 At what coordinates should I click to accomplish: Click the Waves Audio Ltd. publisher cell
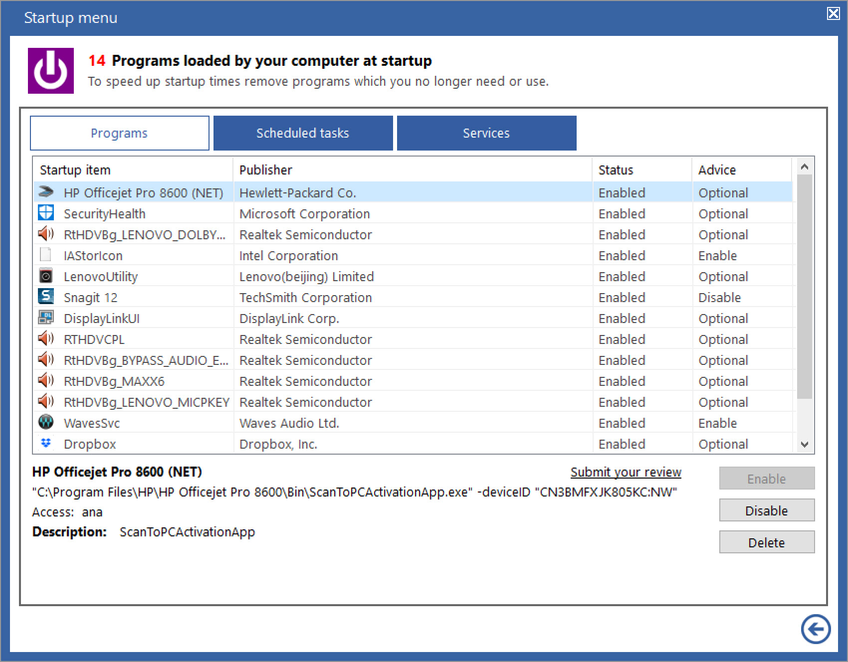coord(289,423)
